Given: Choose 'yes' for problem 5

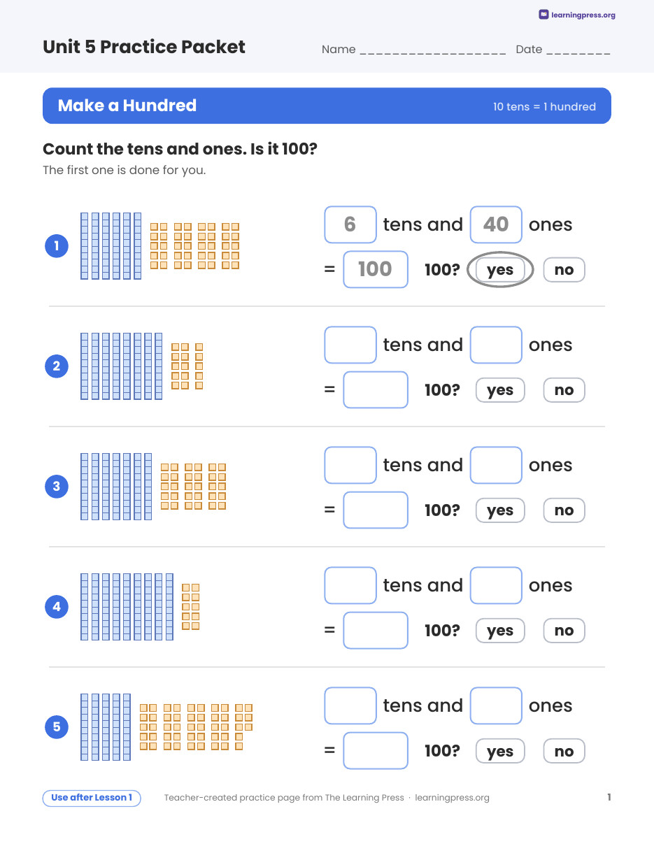Looking at the screenshot, I should [500, 751].
